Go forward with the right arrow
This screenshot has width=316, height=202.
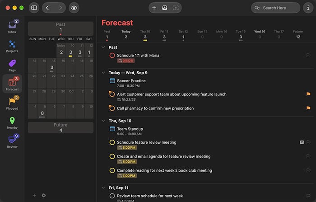tap(60, 8)
